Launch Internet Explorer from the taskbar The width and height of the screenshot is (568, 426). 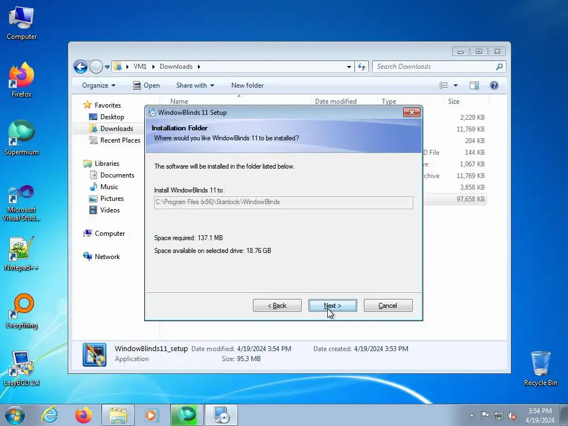49,415
